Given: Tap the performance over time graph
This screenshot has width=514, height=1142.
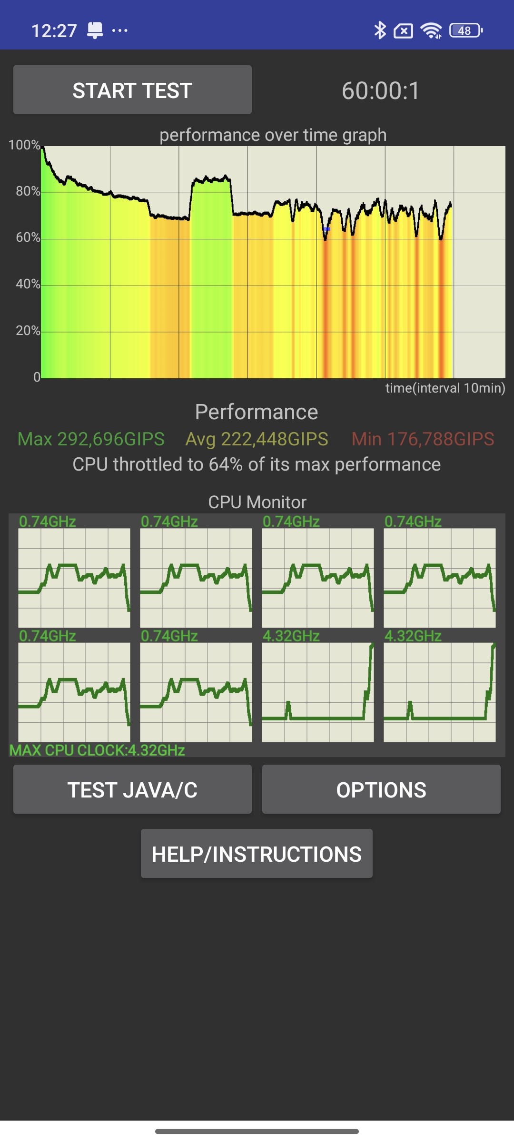Looking at the screenshot, I should pos(273,262).
